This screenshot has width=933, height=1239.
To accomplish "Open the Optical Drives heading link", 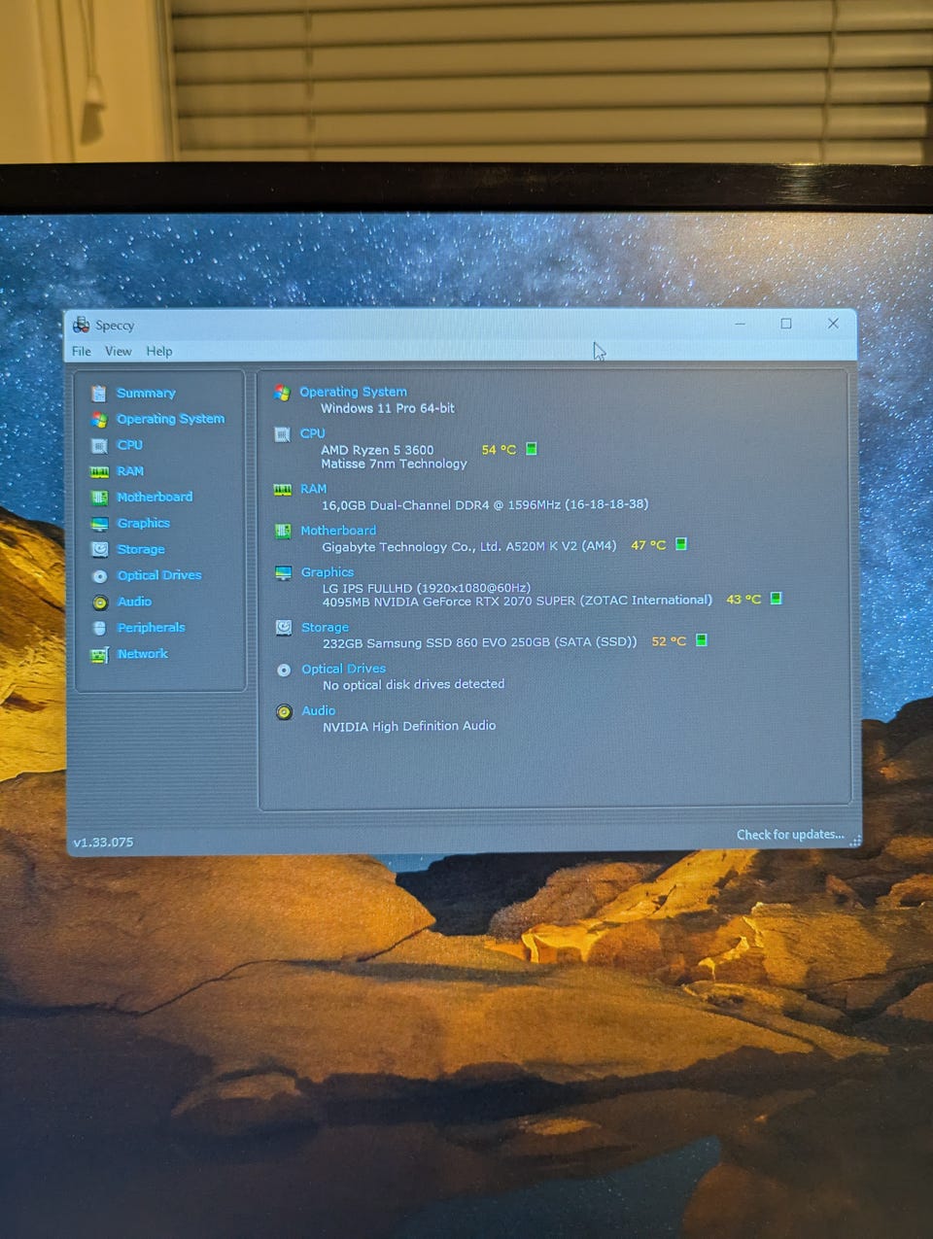I will pyautogui.click(x=343, y=669).
